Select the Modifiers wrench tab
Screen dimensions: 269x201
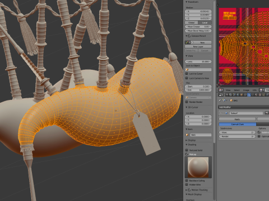click(x=249, y=95)
